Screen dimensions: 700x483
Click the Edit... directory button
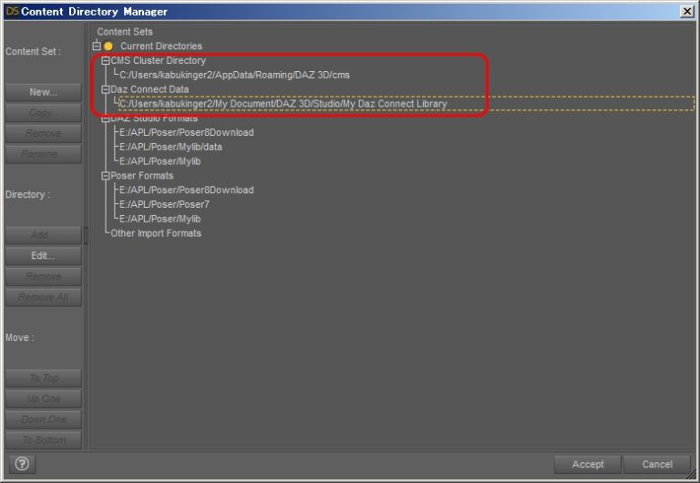[43, 256]
